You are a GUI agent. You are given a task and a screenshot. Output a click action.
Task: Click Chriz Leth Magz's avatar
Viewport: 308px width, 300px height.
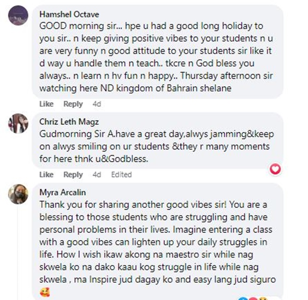tap(18, 123)
